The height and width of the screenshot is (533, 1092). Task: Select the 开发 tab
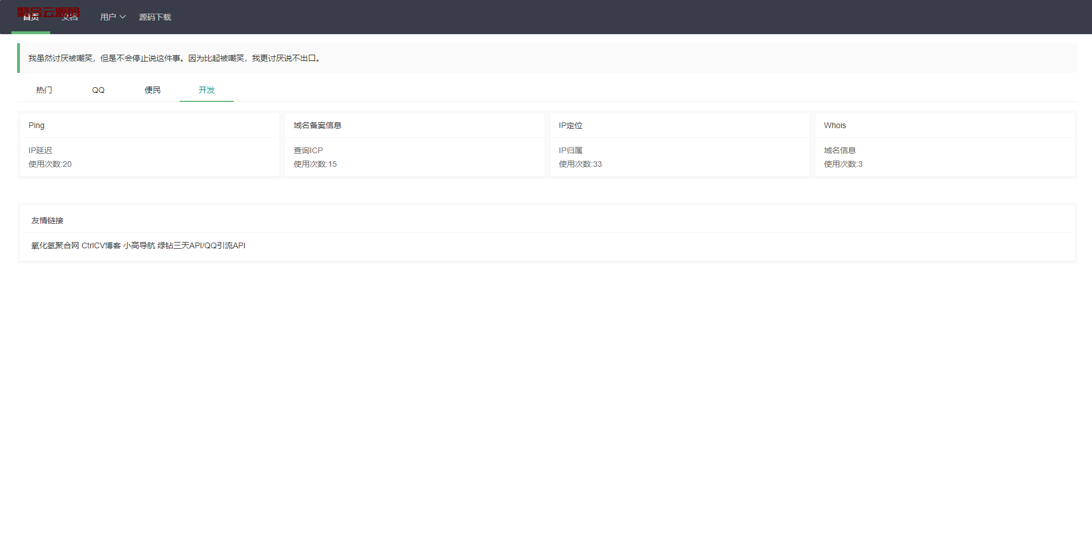(x=206, y=90)
